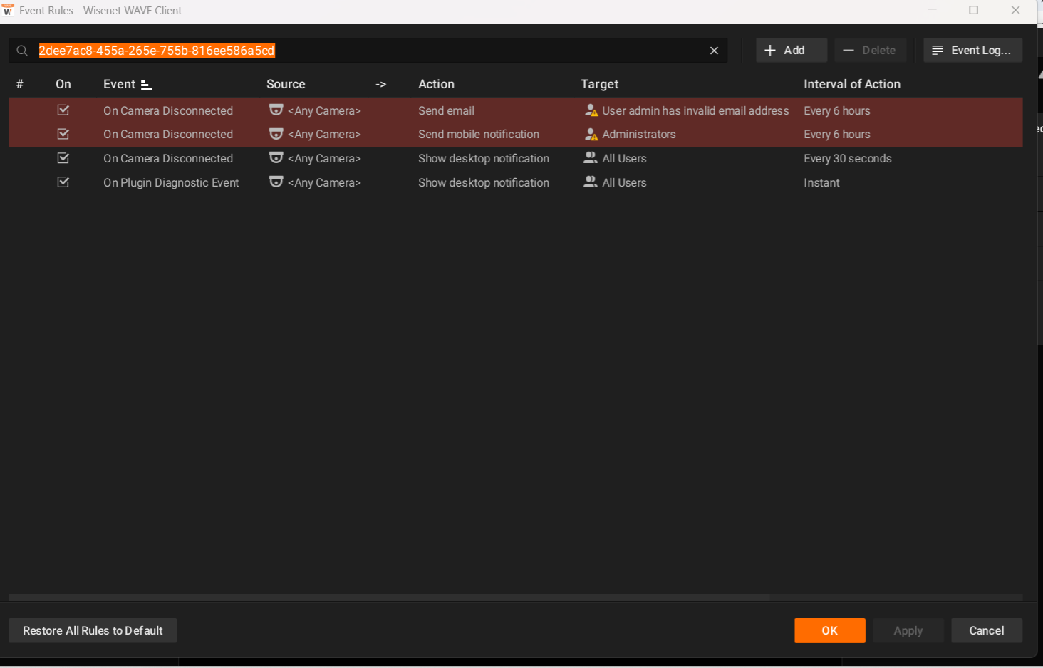Viewport: 1043px width, 668px height.
Task: Select On Camera Disconnected in the mobile notification row
Action: 168,134
